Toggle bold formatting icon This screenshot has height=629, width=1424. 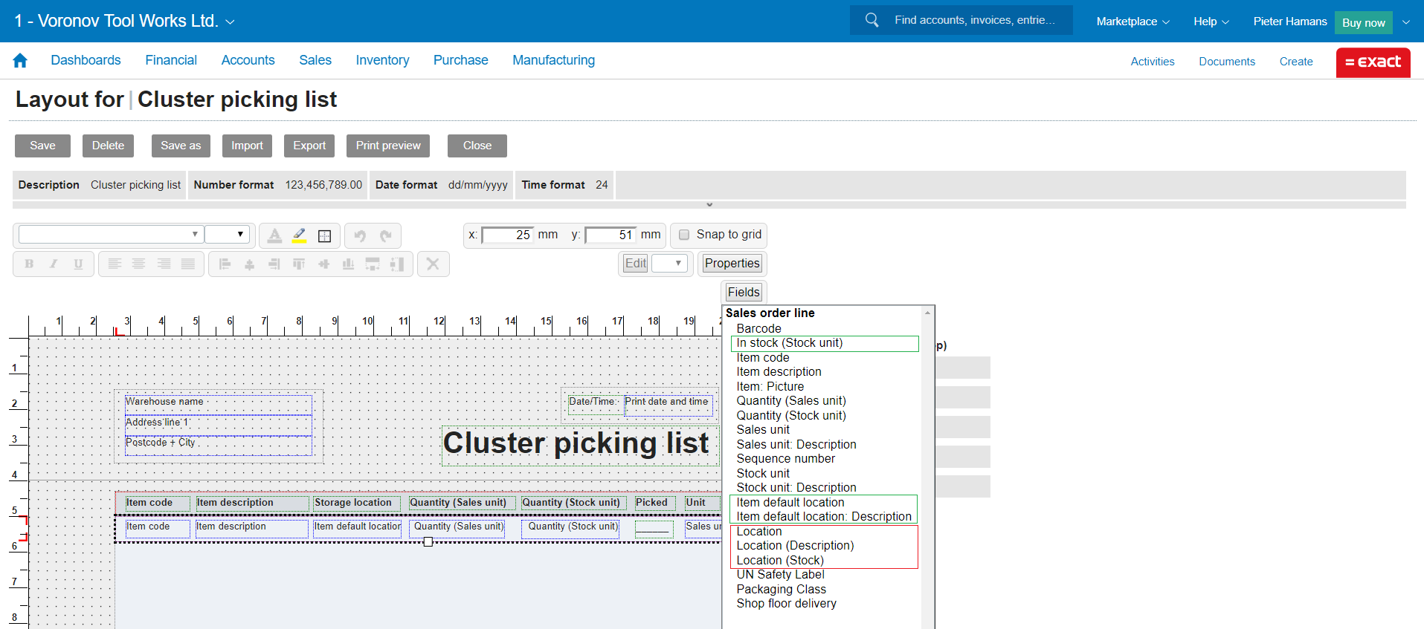pos(29,264)
